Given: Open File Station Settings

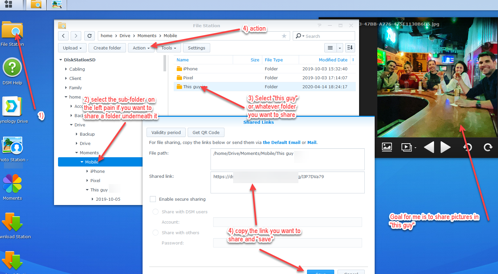Looking at the screenshot, I should click(x=196, y=48).
